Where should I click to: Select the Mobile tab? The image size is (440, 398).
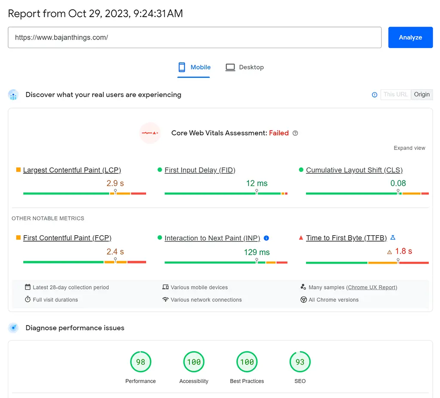tap(194, 67)
